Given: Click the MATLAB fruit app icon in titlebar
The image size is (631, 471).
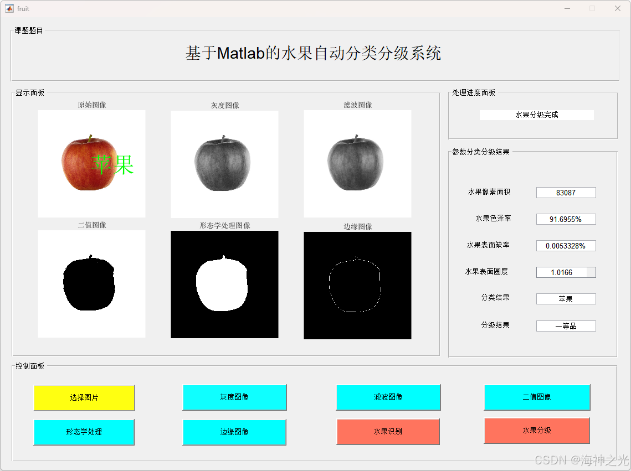Looking at the screenshot, I should [8, 8].
